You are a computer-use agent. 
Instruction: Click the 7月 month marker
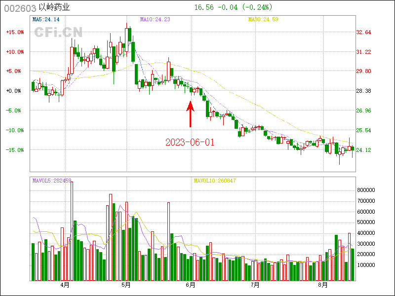[x=255, y=285]
